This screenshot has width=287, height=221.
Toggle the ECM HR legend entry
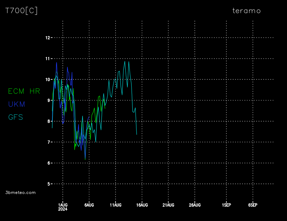tap(24, 92)
